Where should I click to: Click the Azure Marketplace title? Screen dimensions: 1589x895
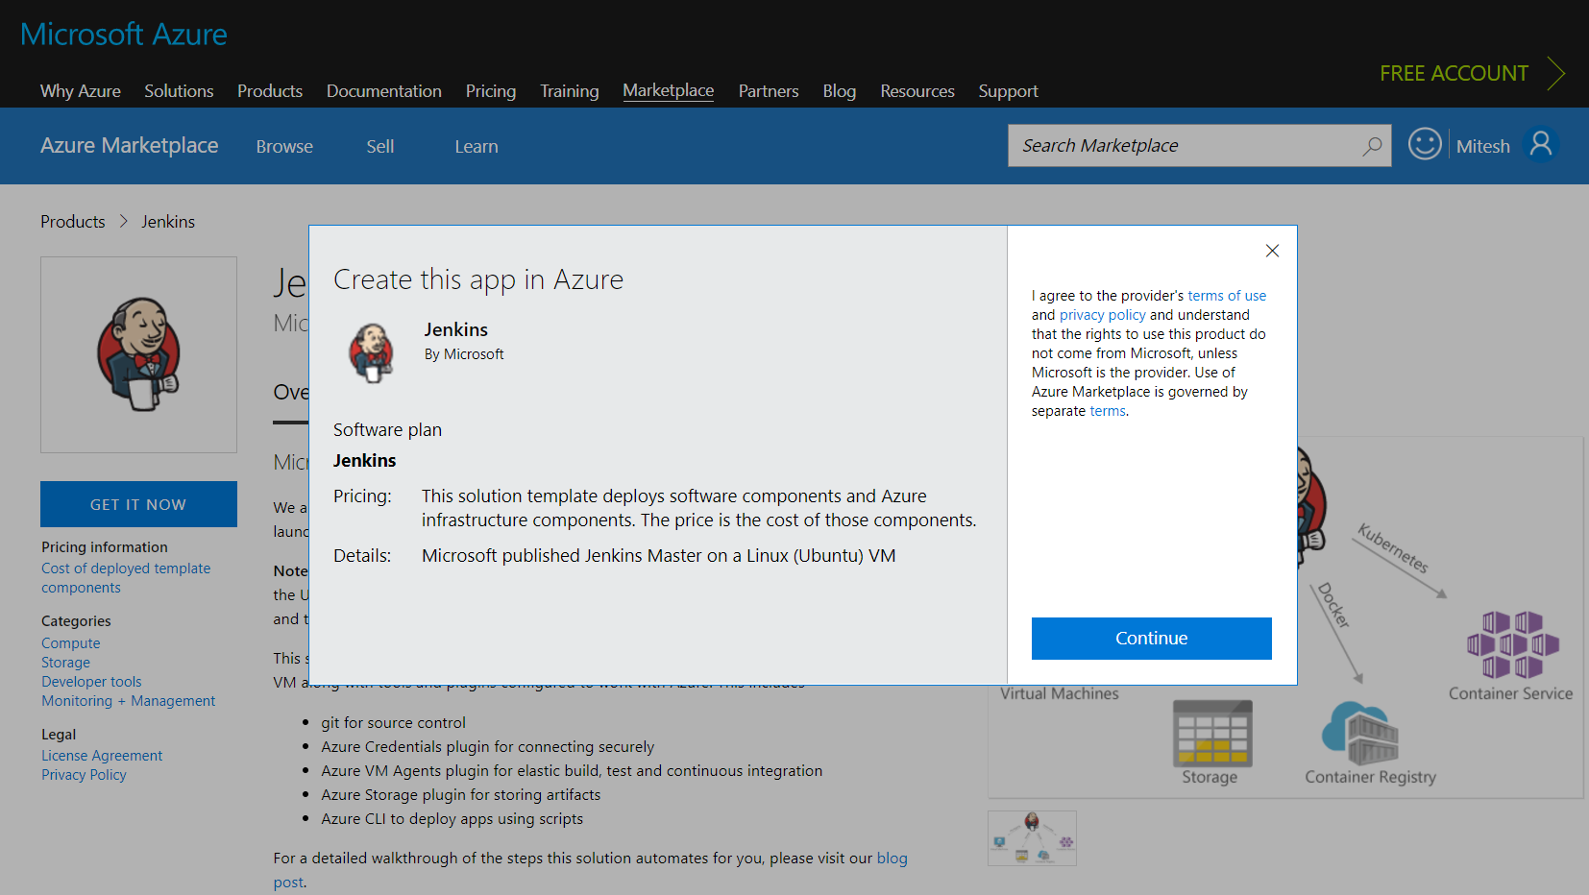[x=130, y=146]
